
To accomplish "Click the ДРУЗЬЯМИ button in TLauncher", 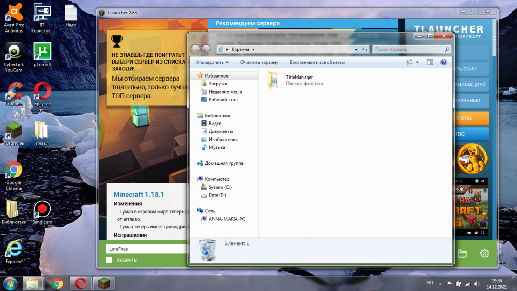I will 472,100.
